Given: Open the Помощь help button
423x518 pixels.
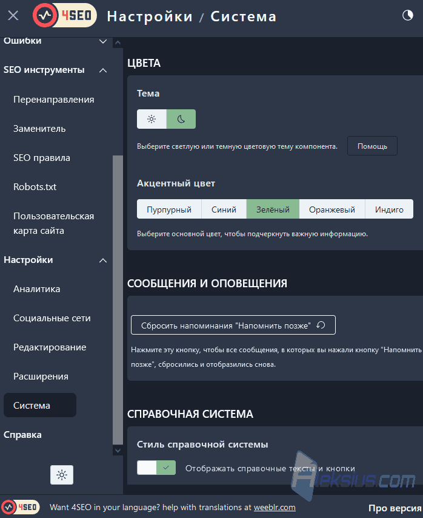Looking at the screenshot, I should point(372,146).
